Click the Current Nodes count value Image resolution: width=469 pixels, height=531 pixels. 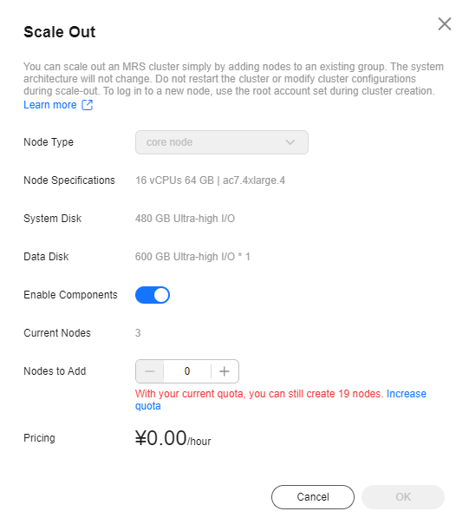138,333
